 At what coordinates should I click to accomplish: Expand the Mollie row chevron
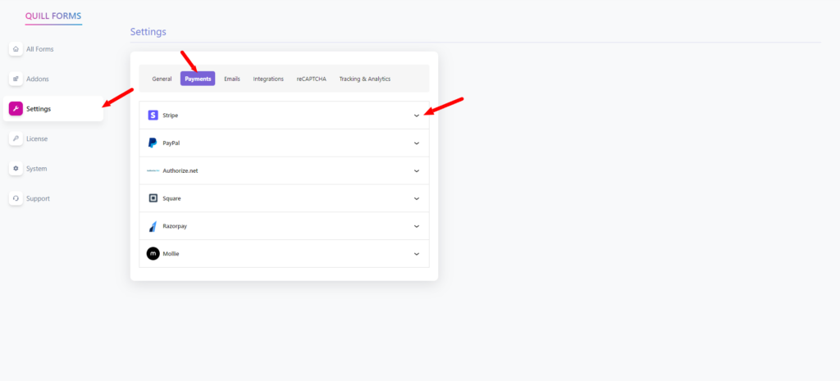click(x=417, y=254)
